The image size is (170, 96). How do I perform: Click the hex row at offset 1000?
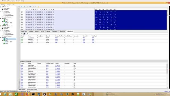tap(40, 11)
